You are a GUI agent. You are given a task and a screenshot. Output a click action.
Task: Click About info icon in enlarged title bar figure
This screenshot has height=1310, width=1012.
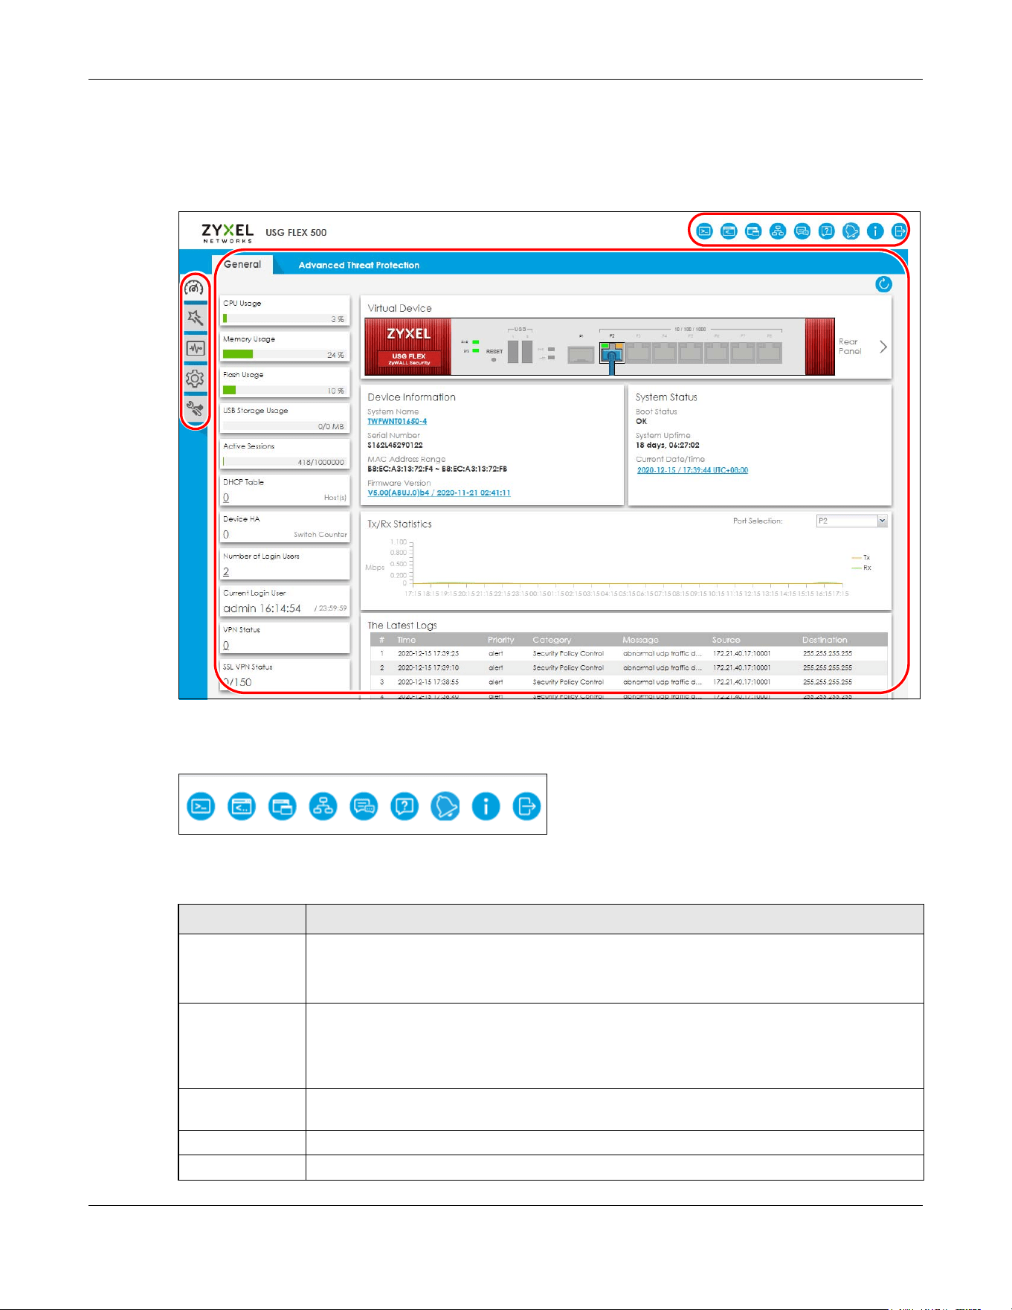tap(486, 806)
